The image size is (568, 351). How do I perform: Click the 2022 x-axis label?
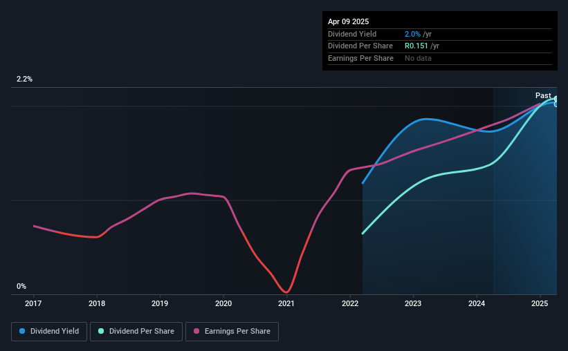(350, 303)
